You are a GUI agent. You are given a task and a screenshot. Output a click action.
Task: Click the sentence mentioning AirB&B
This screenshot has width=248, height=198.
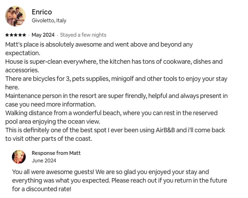[115, 130]
